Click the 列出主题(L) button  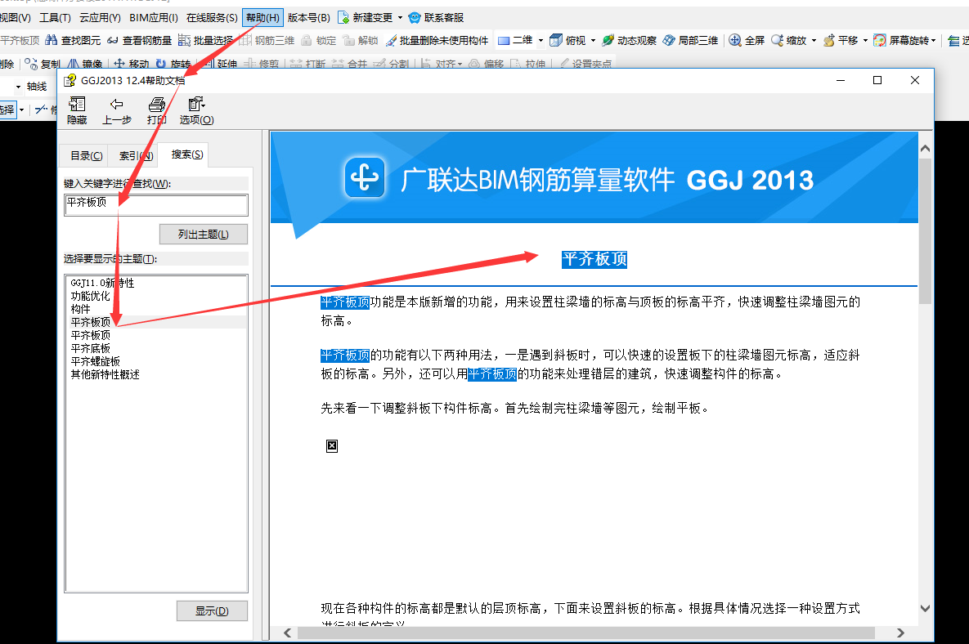pos(204,234)
